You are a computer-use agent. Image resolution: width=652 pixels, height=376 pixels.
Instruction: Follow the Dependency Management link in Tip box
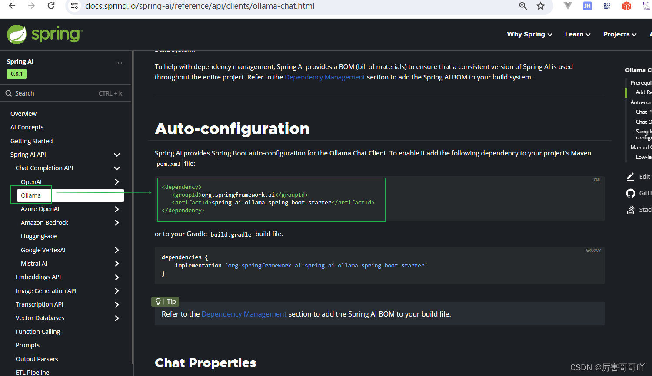coord(244,314)
